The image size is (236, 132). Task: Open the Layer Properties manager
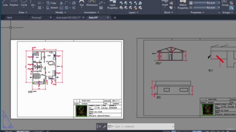pos(112,4)
